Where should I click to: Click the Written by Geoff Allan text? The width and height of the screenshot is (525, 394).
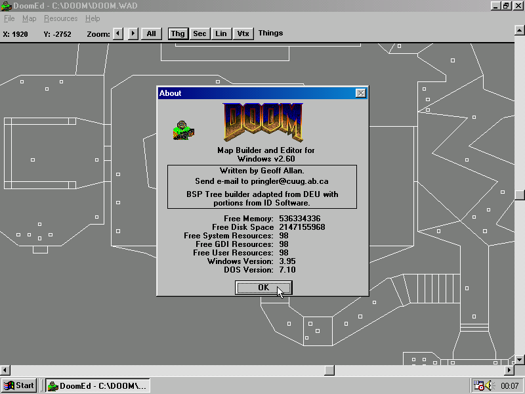pyautogui.click(x=262, y=171)
